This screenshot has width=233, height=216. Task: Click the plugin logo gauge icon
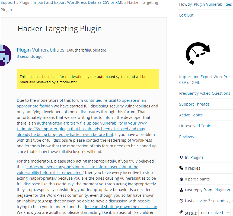pos(198,53)
